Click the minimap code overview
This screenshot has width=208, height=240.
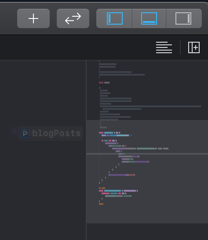pyautogui.click(x=147, y=150)
